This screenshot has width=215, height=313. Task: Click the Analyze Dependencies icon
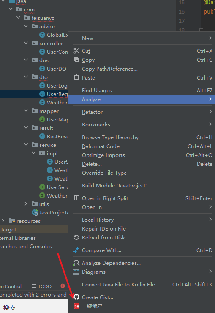76,263
